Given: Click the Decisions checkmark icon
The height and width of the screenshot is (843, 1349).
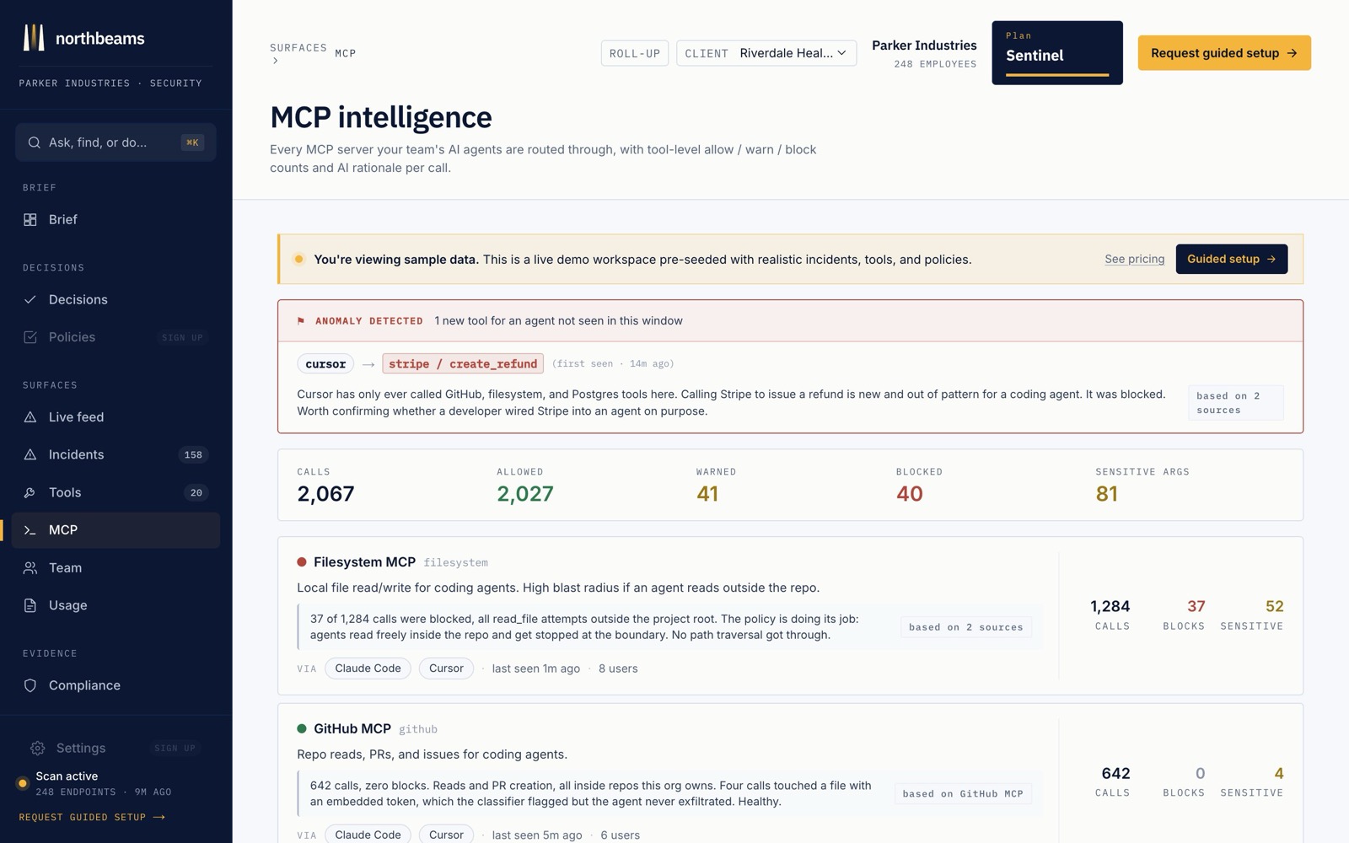Looking at the screenshot, I should (30, 300).
